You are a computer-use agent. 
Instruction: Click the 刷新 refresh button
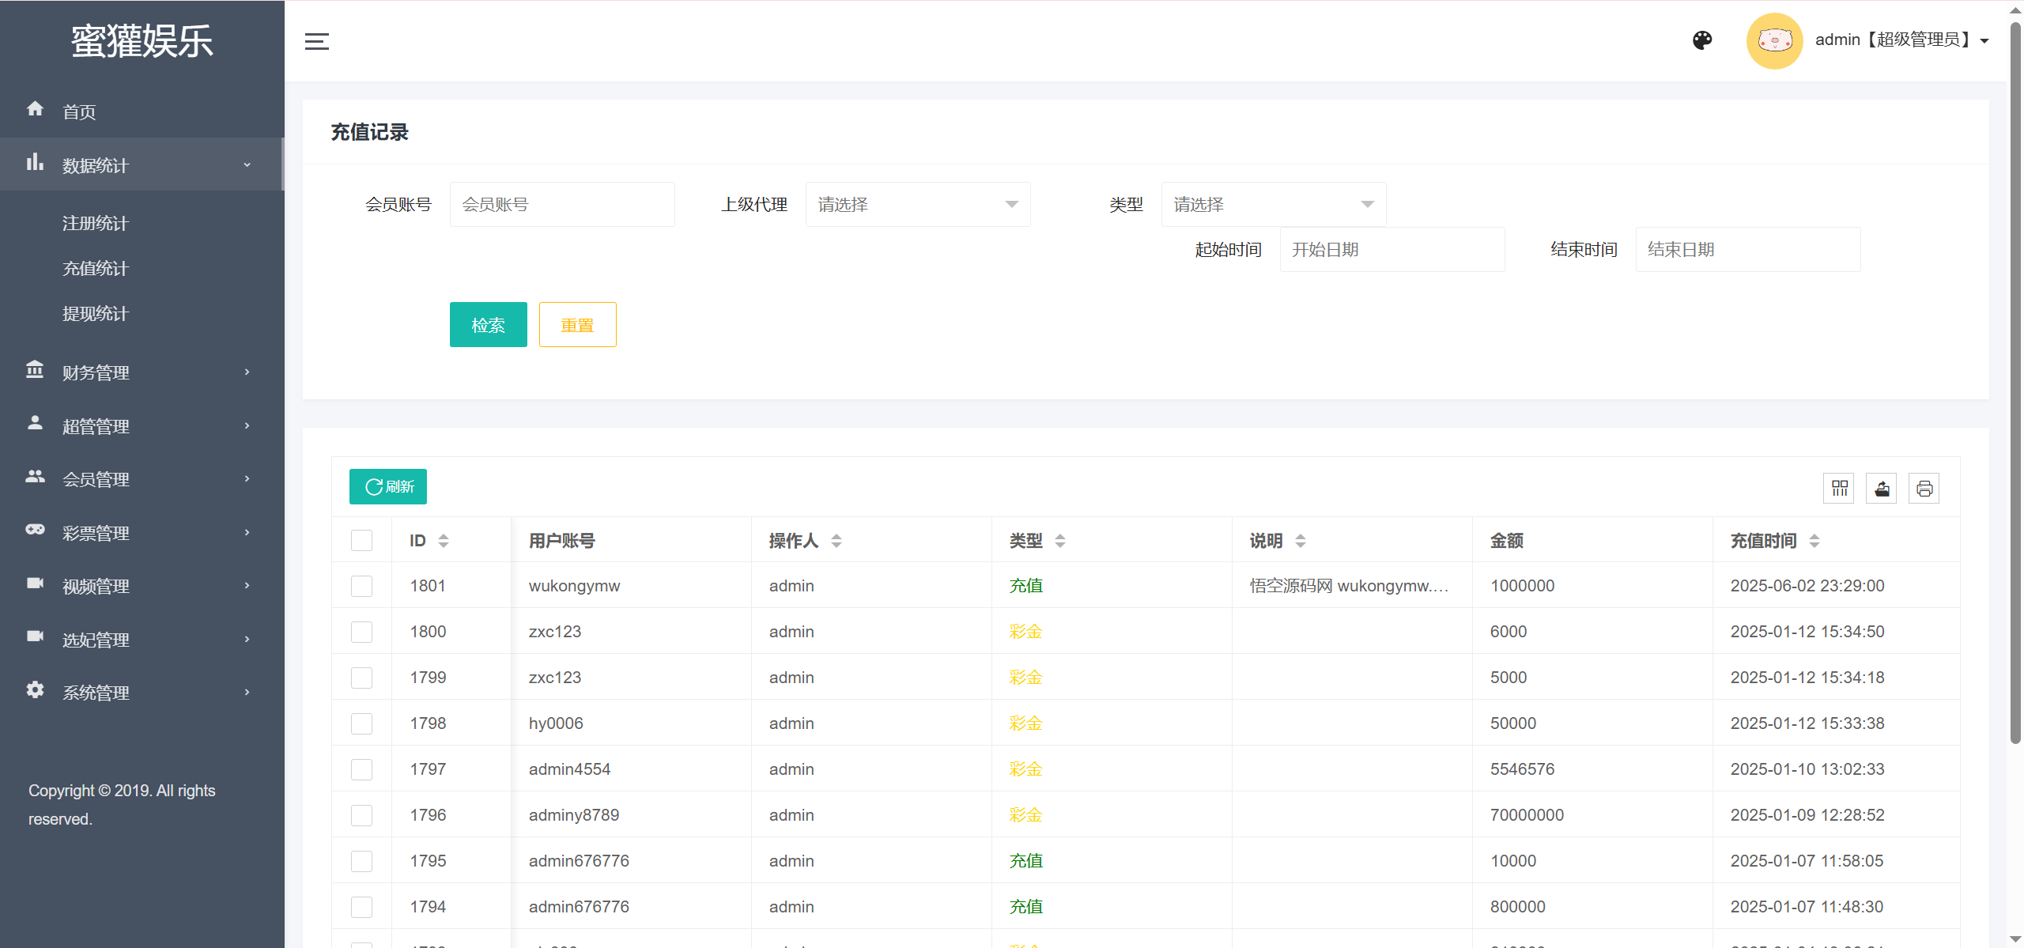coord(388,487)
